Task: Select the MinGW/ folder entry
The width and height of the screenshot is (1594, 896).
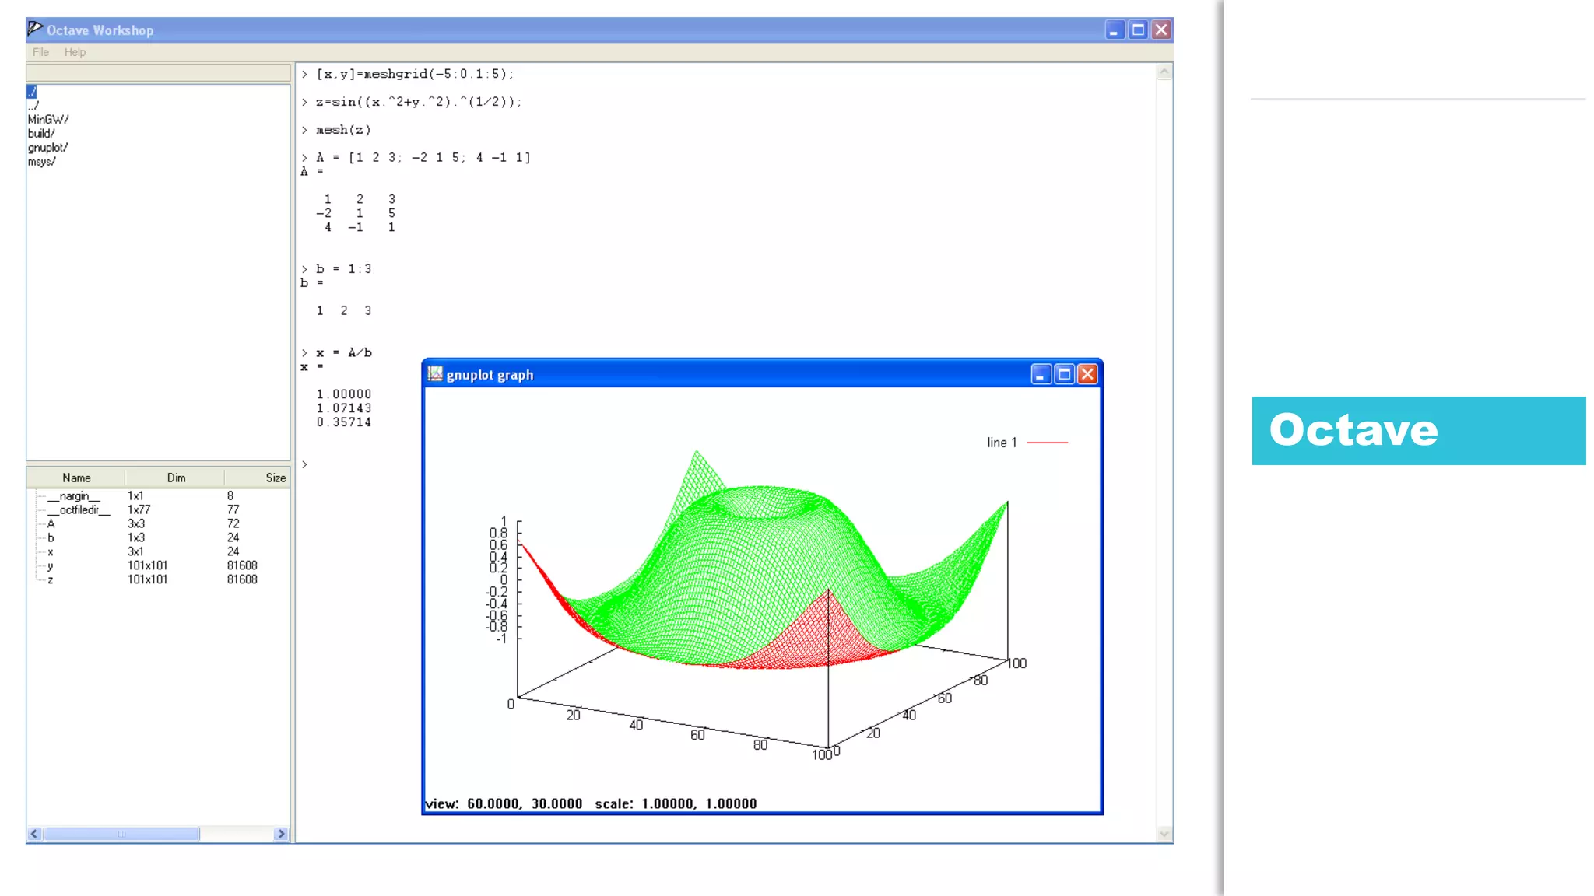Action: pos(48,120)
